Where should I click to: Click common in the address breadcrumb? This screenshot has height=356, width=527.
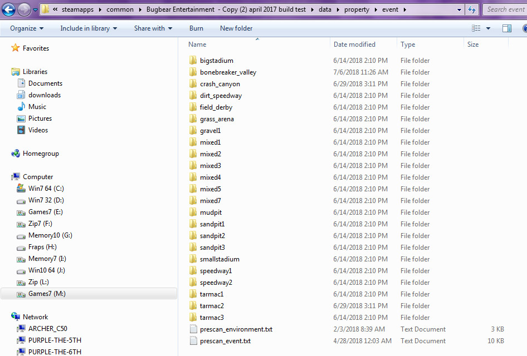[x=120, y=9]
